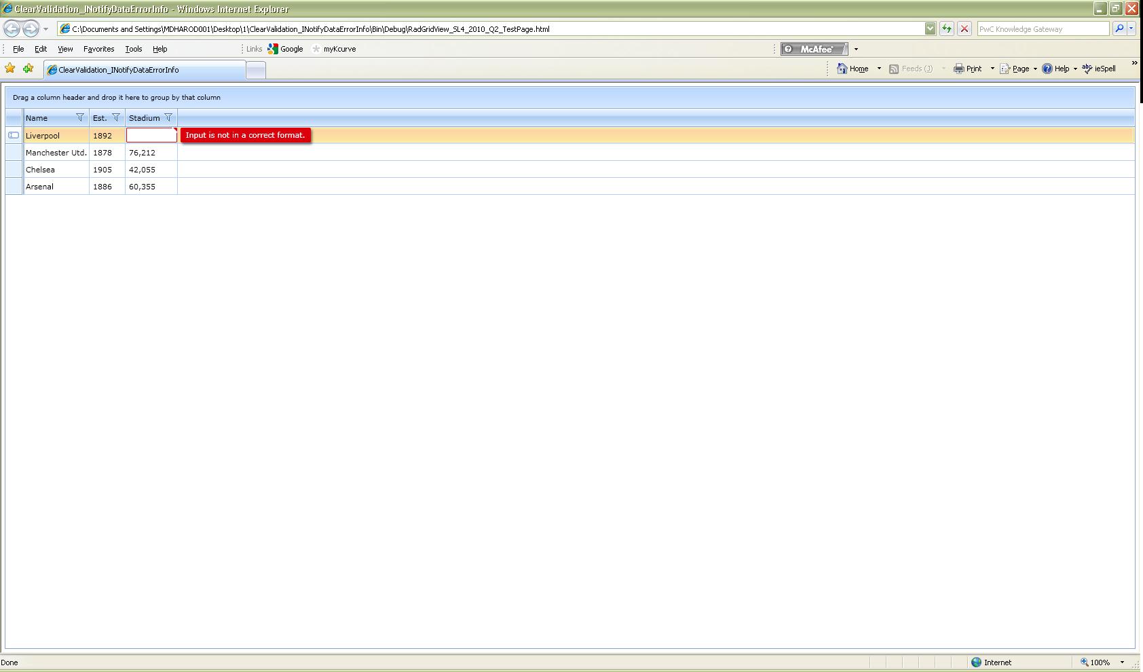This screenshot has width=1143, height=672.
Task: Run the ieSpell spell checker
Action: 1098,69
